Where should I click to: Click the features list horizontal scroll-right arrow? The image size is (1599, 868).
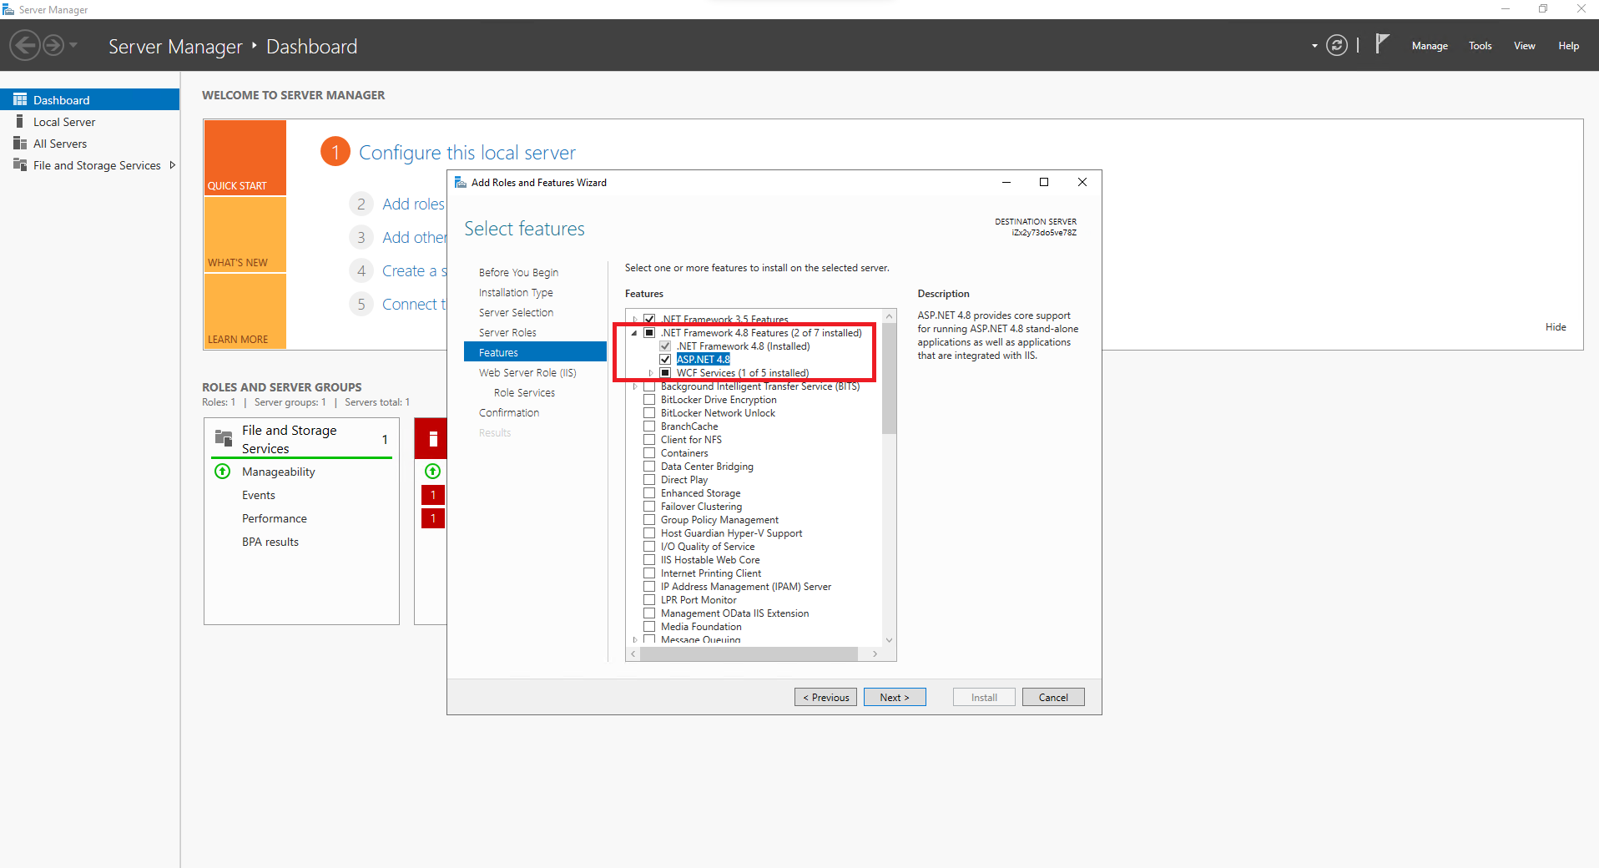(875, 654)
